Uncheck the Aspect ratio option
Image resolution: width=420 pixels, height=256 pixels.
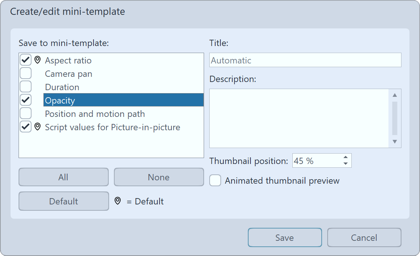[x=25, y=60]
